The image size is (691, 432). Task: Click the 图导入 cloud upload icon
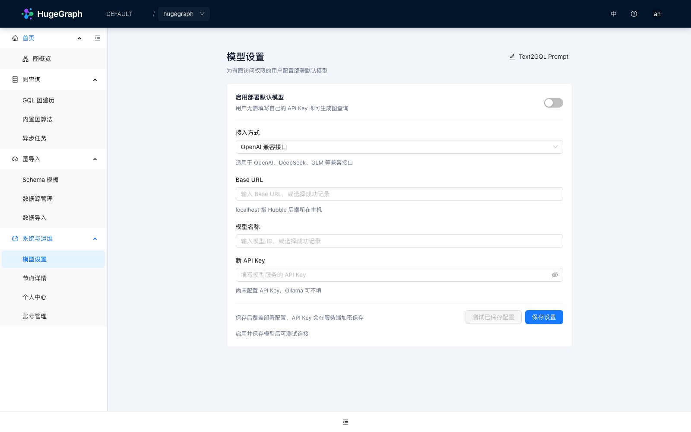(x=15, y=159)
